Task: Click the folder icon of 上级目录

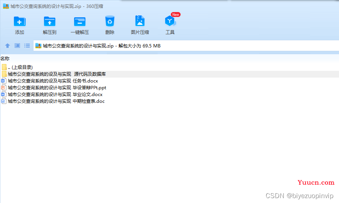Action: 4,67
